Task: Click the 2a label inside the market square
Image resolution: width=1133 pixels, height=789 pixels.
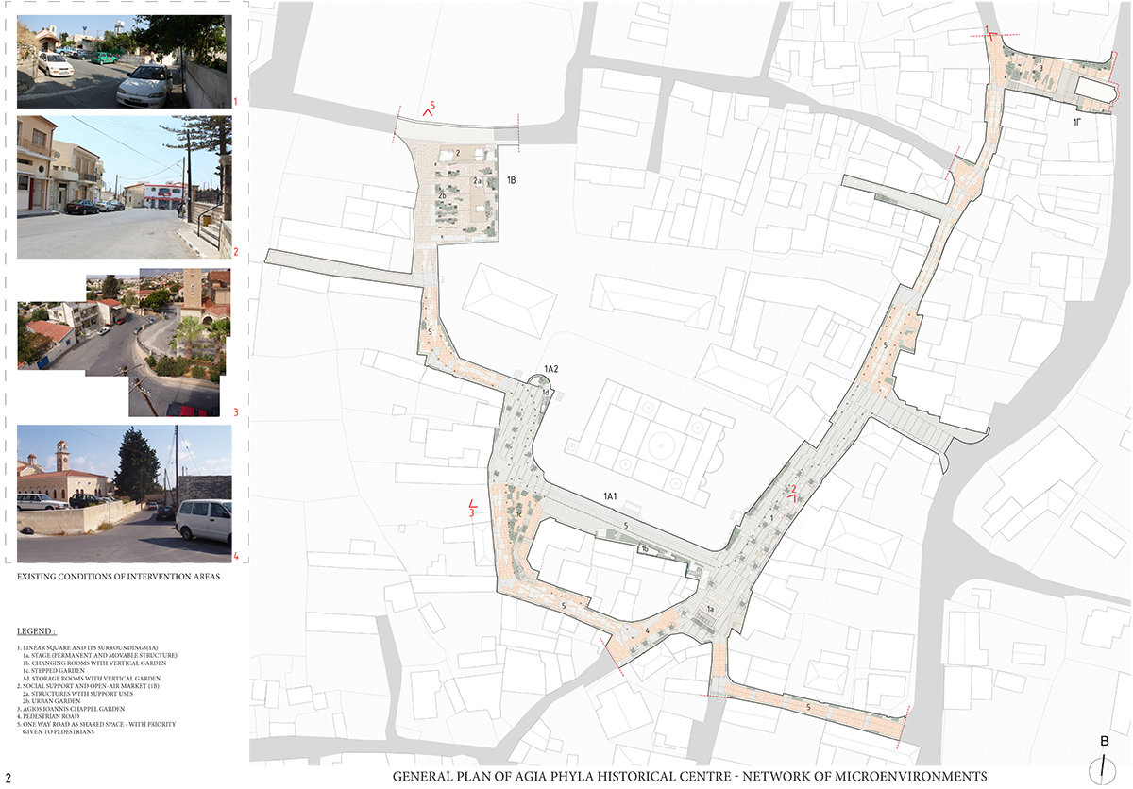Action: (479, 180)
